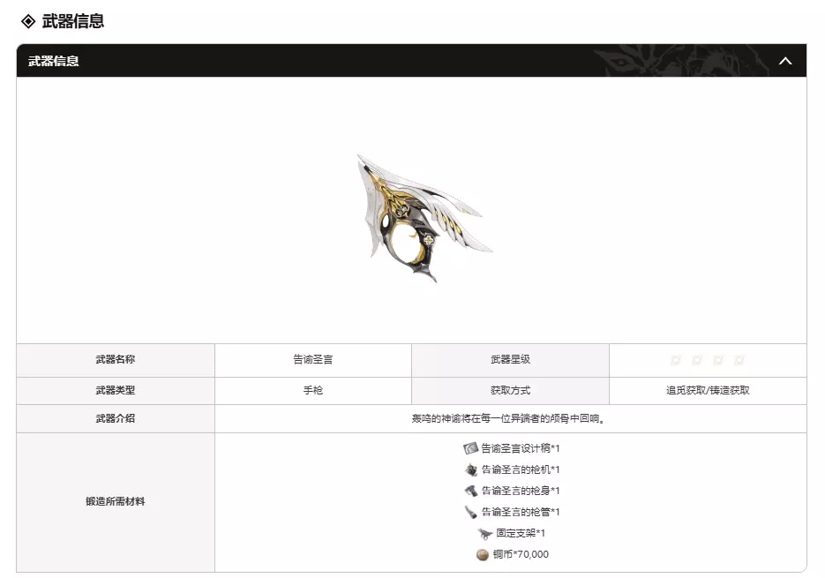Viewport: 825px width, 578px height.
Task: Click the diamond icon beside the 武器信息 heading
Action: 28,21
